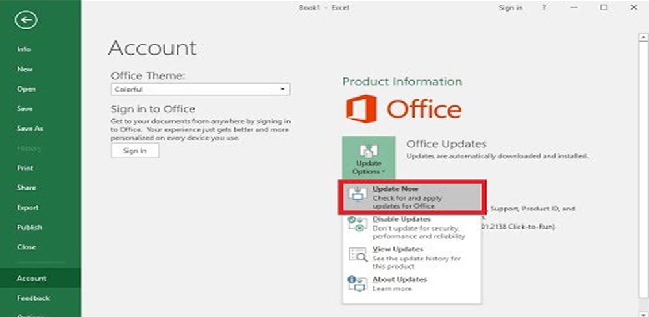Open the Info page
The width and height of the screenshot is (649, 317).
tap(24, 49)
